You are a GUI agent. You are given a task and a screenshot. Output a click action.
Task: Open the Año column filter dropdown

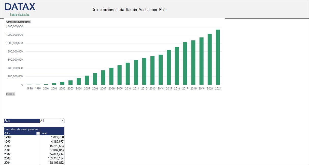pos(38,133)
